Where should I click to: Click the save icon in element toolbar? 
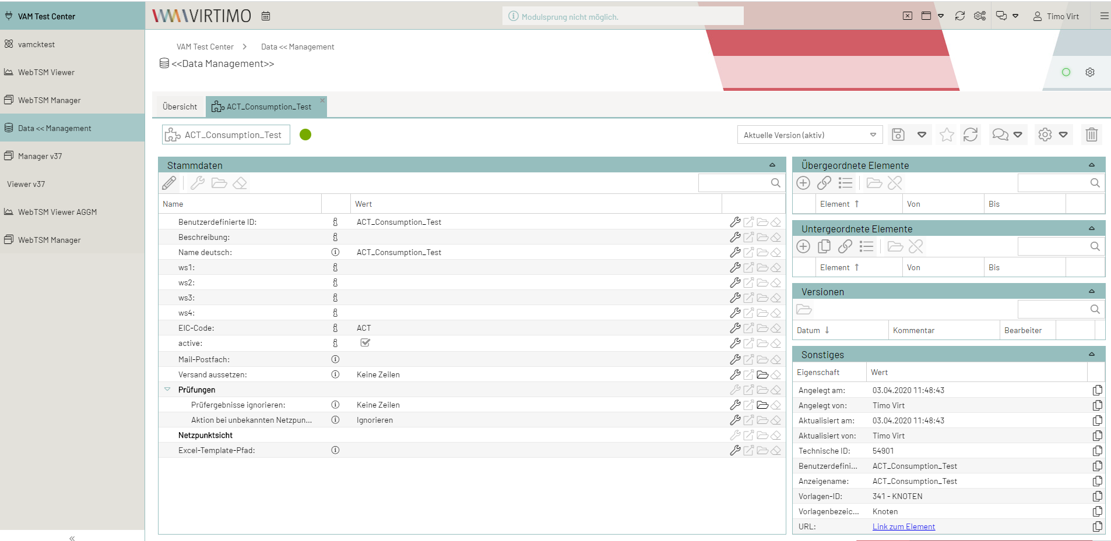tap(898, 135)
